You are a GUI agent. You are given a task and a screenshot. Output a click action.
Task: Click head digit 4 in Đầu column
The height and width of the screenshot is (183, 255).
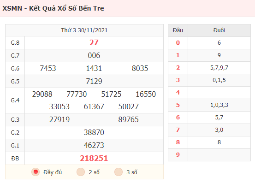pyautogui.click(x=178, y=93)
